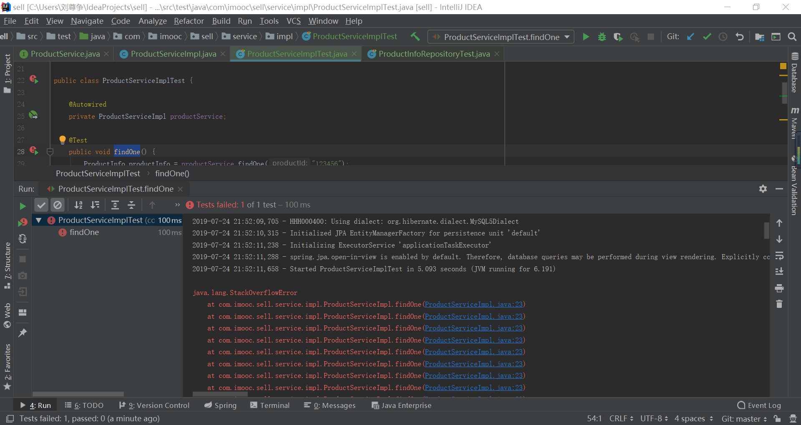
Task: Switch to ProductServiceImpl.java tab
Action: [173, 54]
